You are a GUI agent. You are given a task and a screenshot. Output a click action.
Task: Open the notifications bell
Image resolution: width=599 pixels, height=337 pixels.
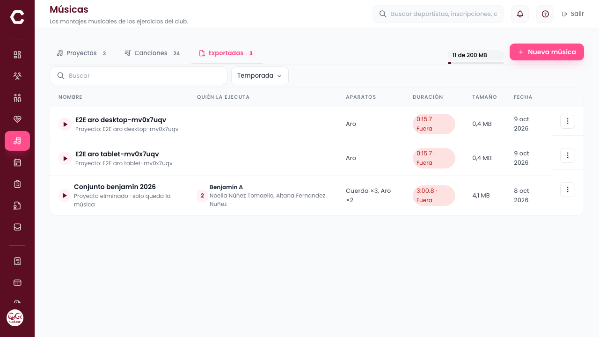point(520,14)
